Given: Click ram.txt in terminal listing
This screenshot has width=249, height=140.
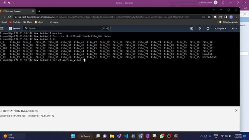Looking at the screenshot, I should (207, 54).
